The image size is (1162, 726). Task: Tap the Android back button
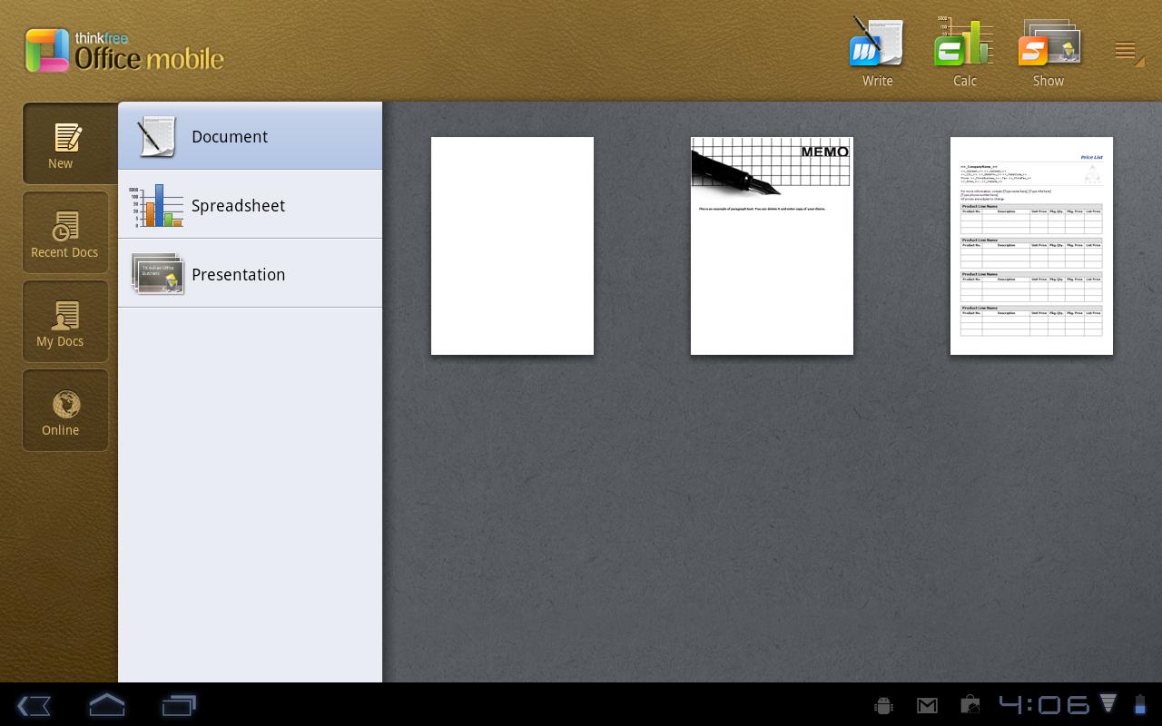(34, 705)
